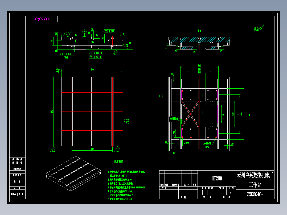Click the 16-M8-7H thread callout
The width and height of the screenshot is (287, 215).
(207, 144)
